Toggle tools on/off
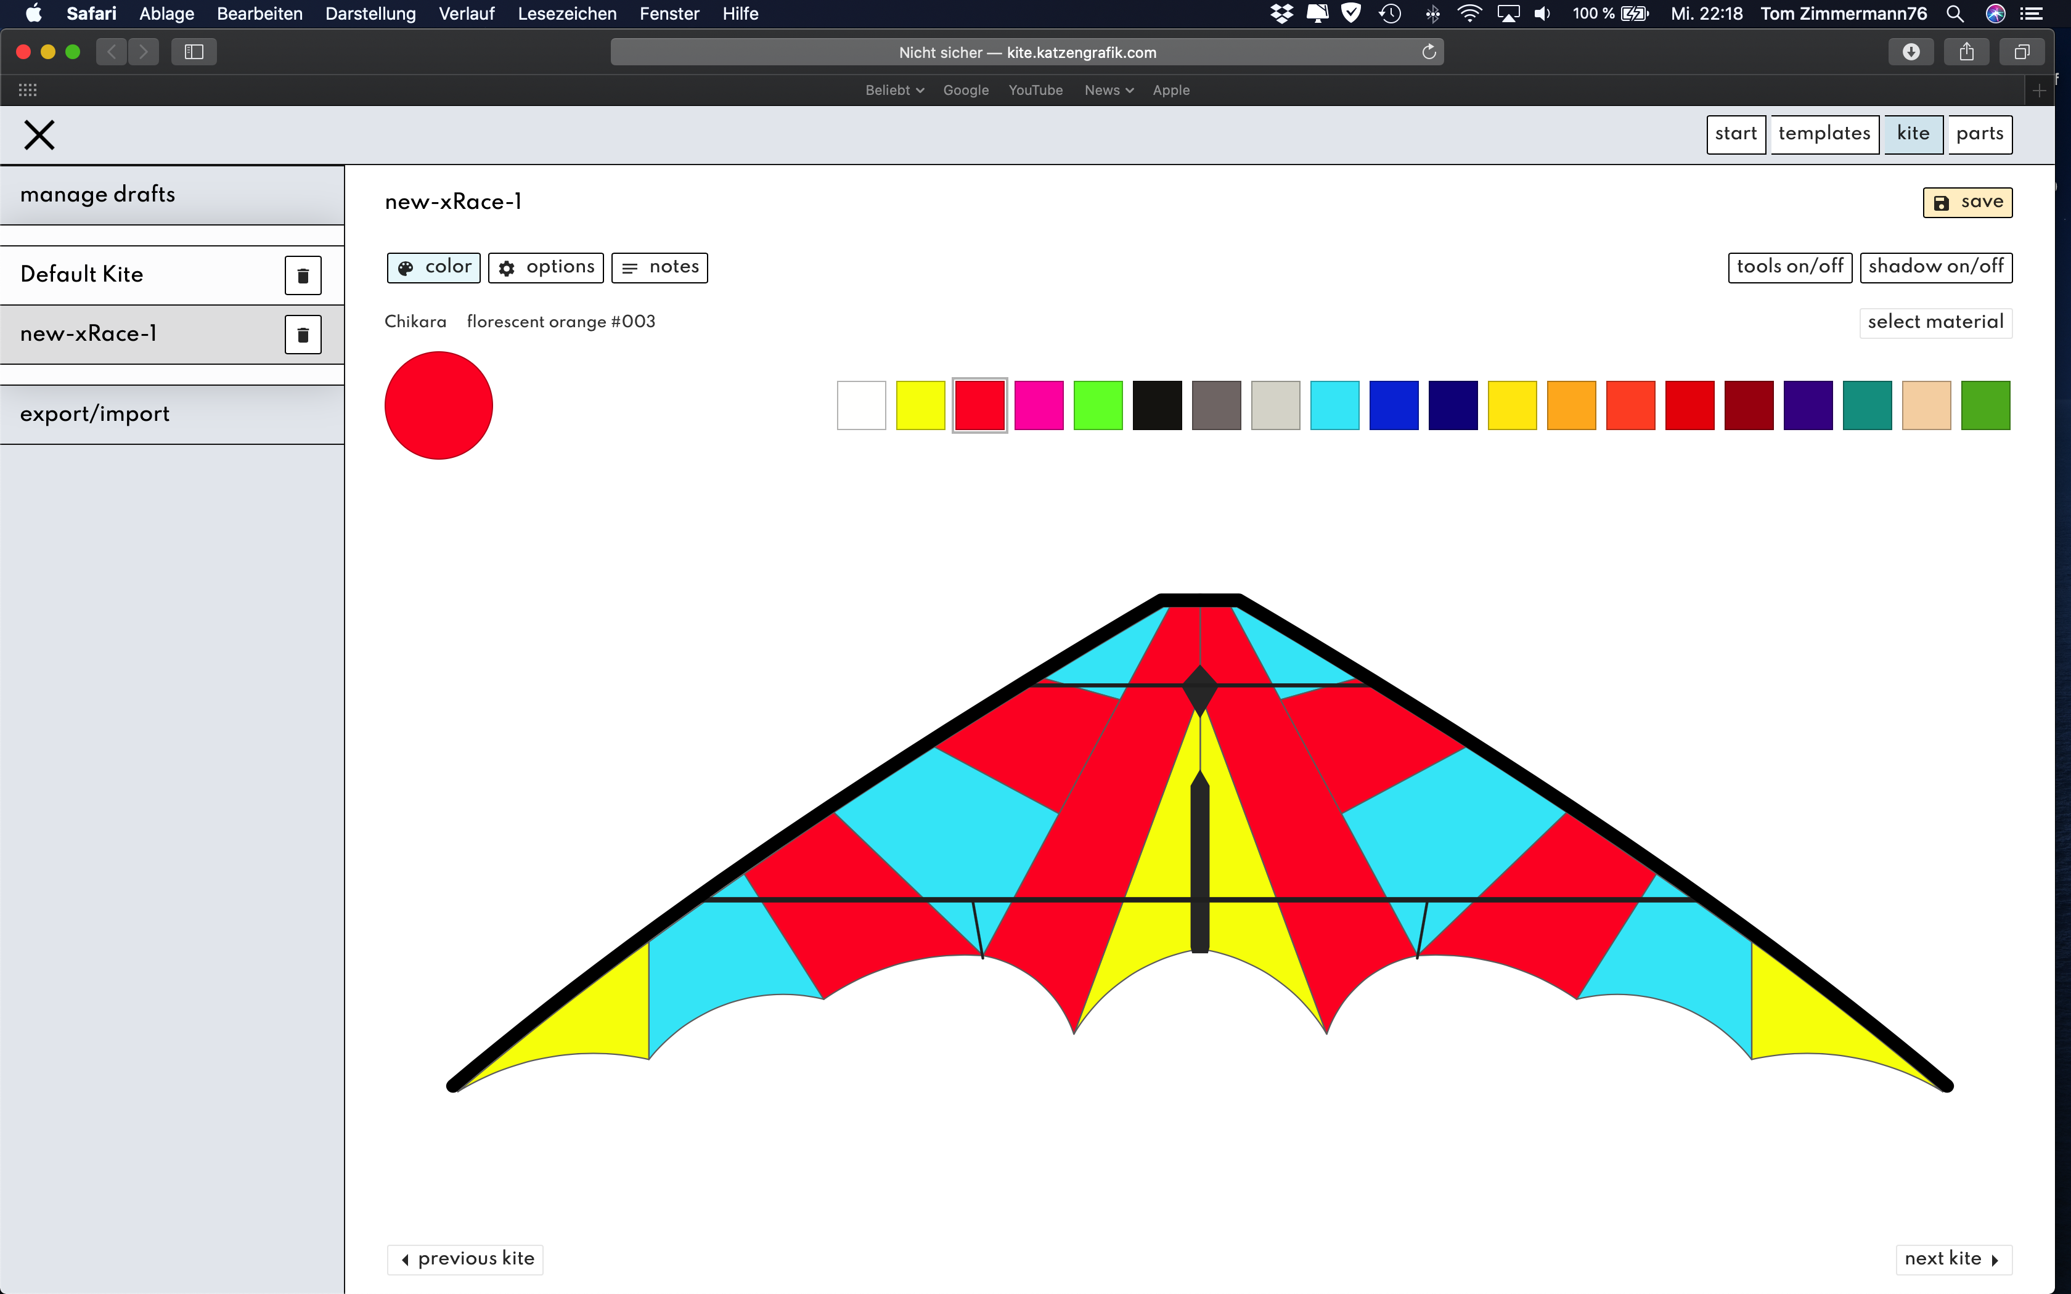 pyautogui.click(x=1789, y=267)
